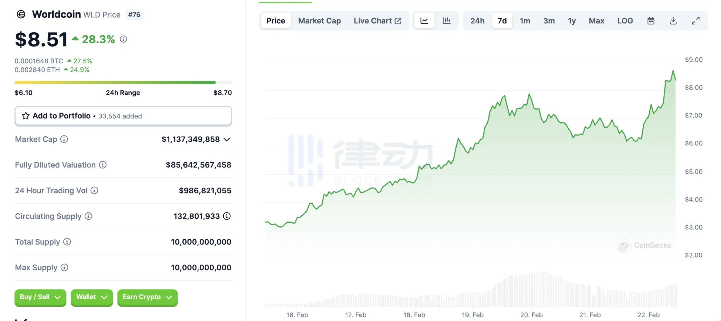Switch chart to line view icon
This screenshot has height=321, width=721.
[424, 21]
